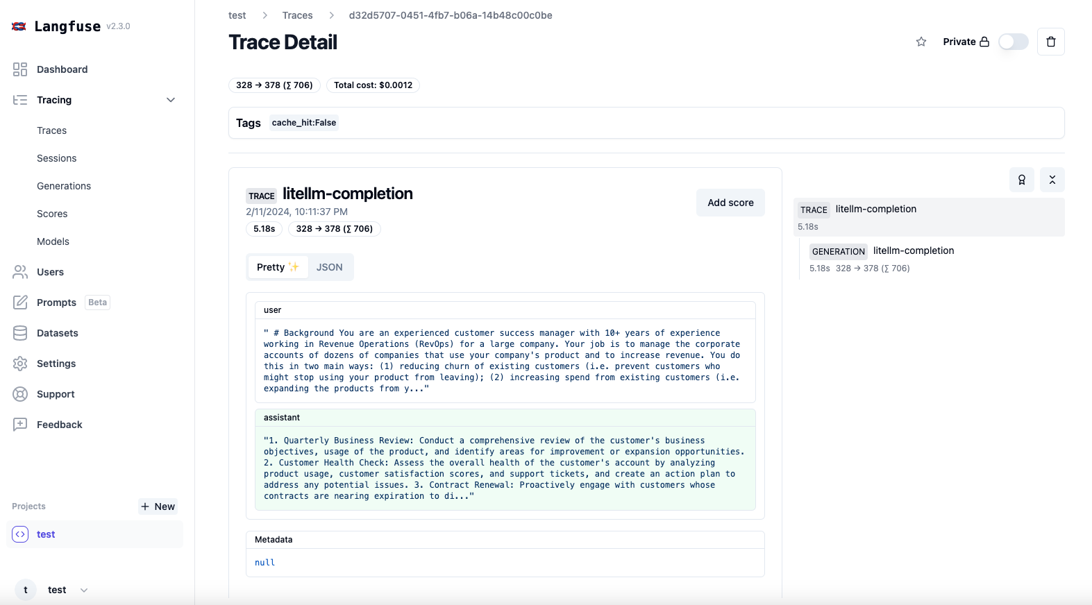Toggle the Private/public switch
Screen dimensions: 1092x605
[1014, 42]
